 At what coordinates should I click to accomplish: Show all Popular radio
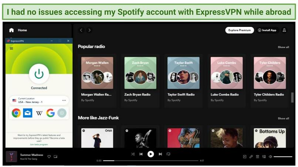point(283,47)
